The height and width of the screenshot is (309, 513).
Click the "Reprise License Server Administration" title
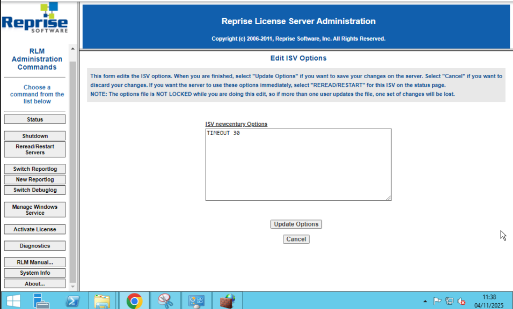pyautogui.click(x=298, y=21)
